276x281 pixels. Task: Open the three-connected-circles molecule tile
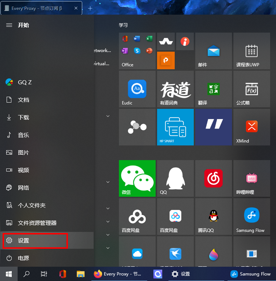pos(137,127)
